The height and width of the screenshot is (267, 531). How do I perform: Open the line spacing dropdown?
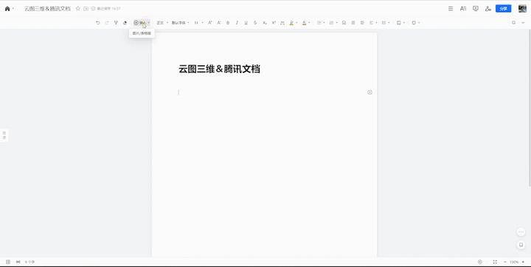coord(386,23)
